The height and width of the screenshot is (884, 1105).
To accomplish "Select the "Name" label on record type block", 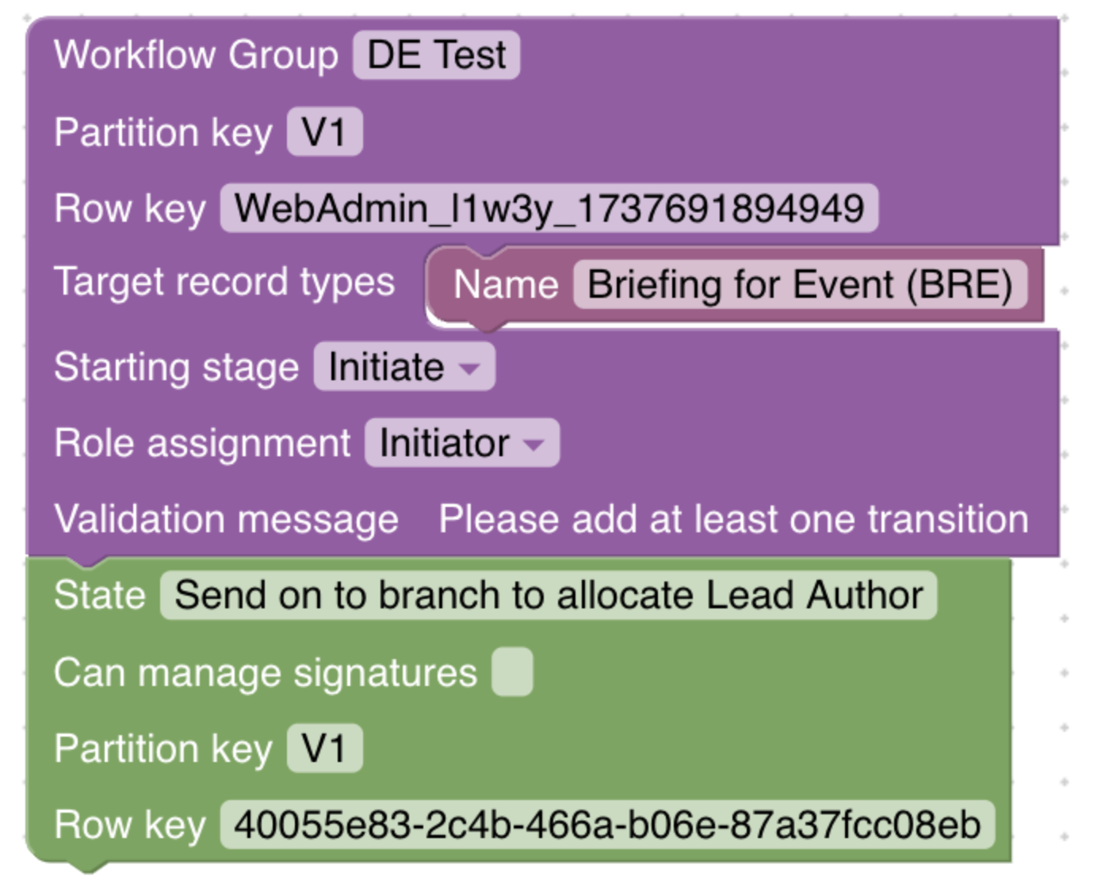I will point(506,285).
